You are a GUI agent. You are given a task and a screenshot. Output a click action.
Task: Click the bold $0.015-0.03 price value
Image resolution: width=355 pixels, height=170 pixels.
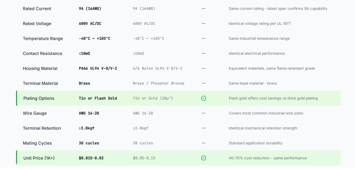click(x=91, y=158)
